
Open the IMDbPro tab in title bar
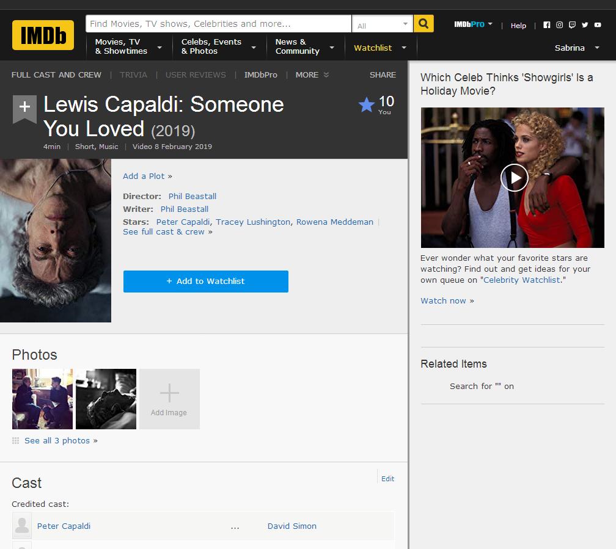pos(261,75)
